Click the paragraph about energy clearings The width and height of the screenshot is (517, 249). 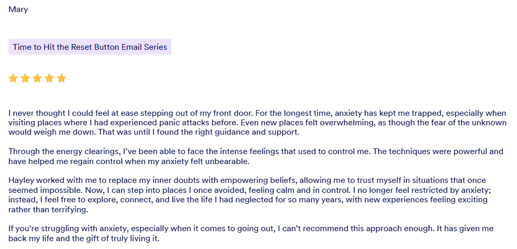(x=257, y=156)
